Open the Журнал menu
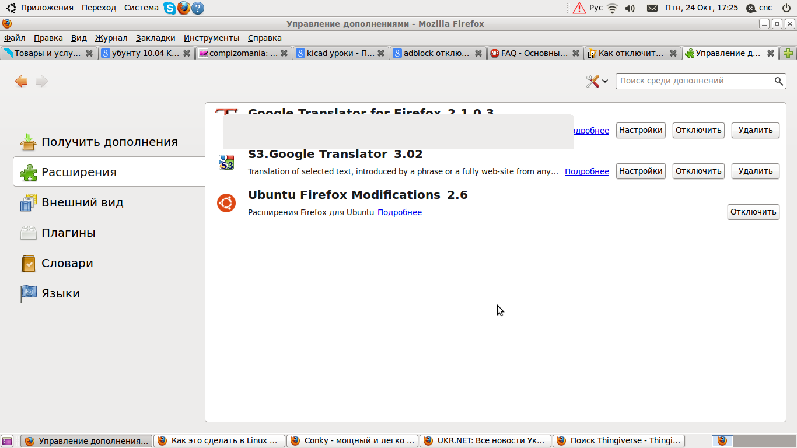Viewport: 797px width, 448px height. click(111, 38)
